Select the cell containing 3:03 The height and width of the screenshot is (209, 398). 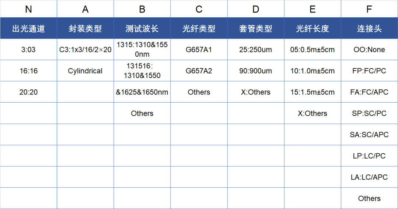click(x=28, y=50)
